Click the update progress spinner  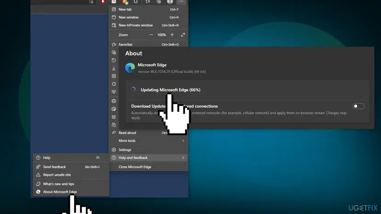click(133, 89)
